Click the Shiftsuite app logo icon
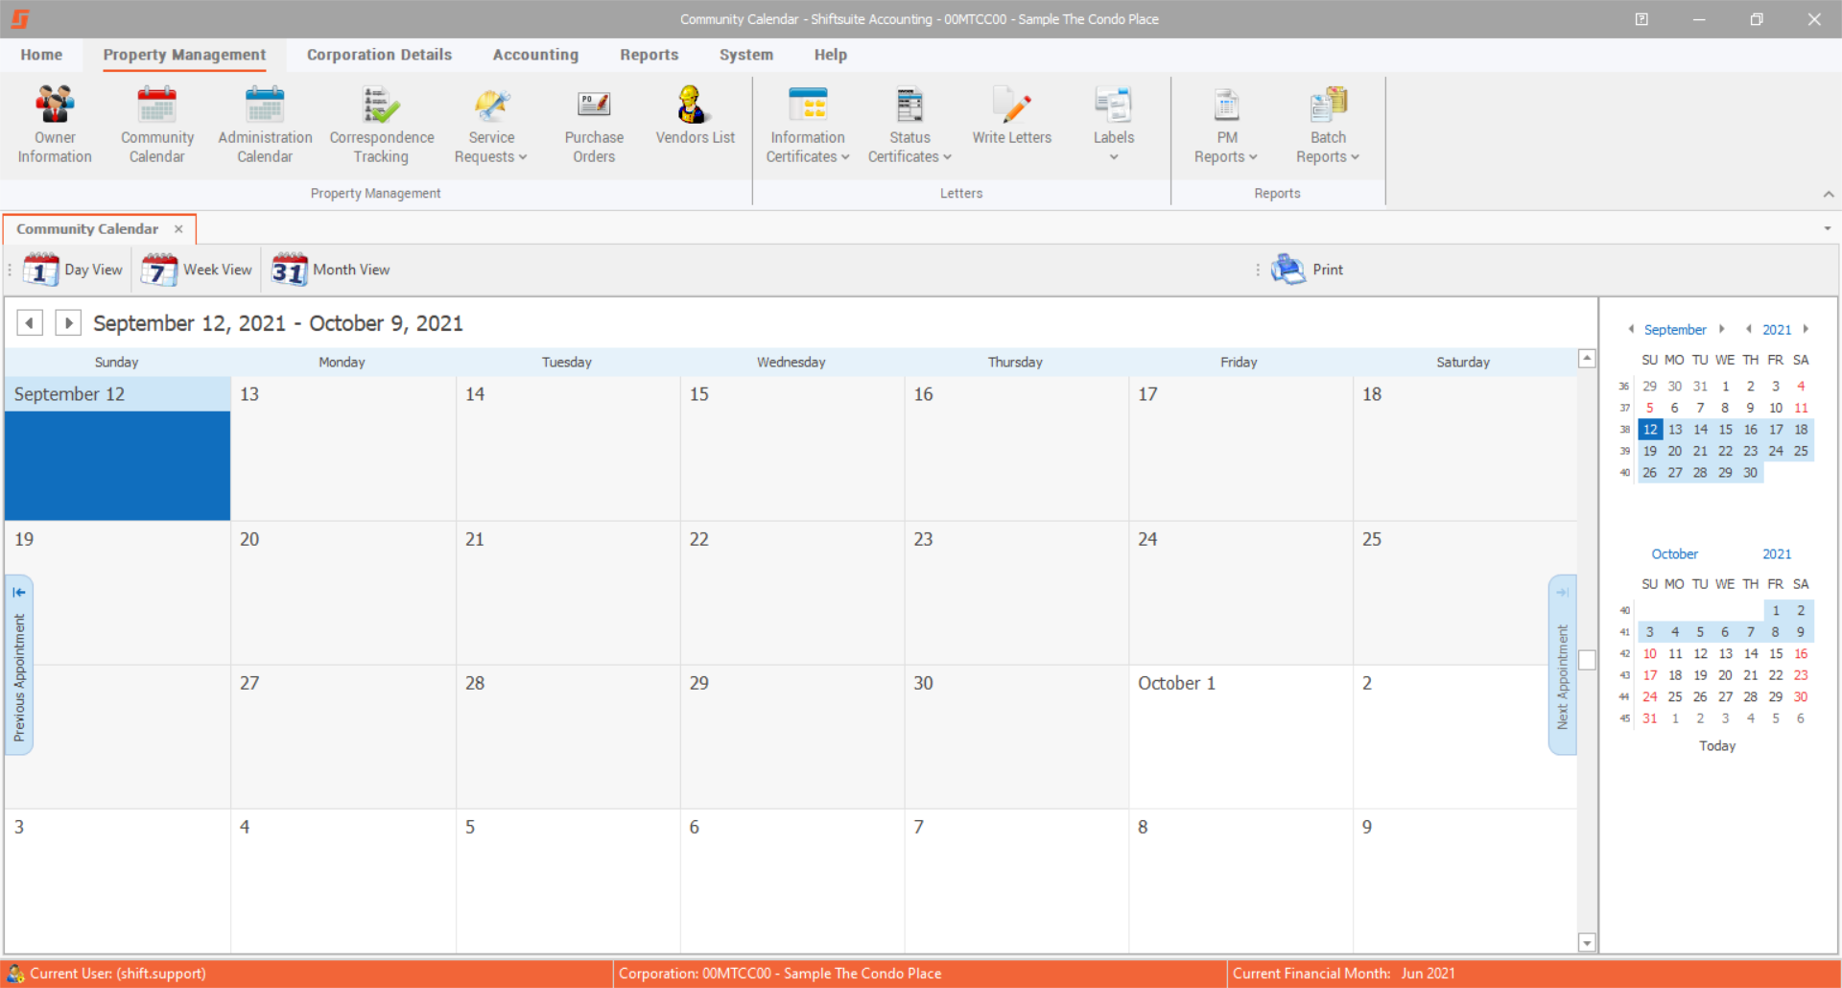1842x988 pixels. click(20, 19)
